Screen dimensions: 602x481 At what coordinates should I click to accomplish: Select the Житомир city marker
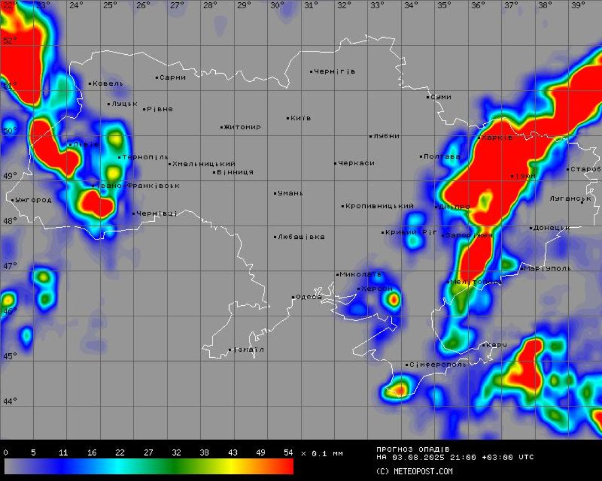point(221,127)
